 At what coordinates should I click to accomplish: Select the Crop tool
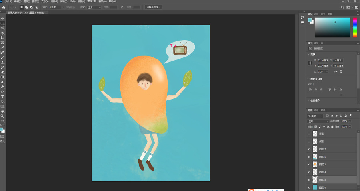(x=2, y=38)
